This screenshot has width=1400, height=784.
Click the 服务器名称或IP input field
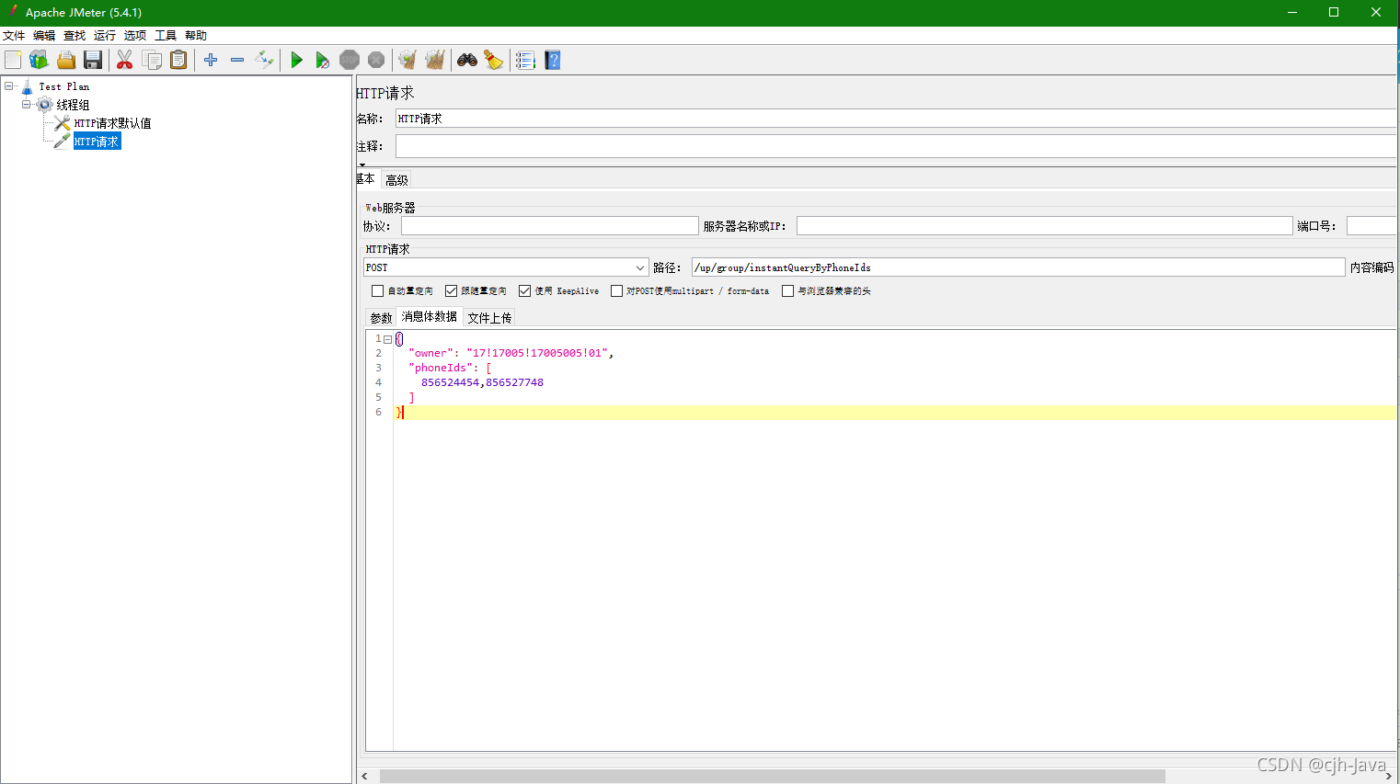point(1045,226)
